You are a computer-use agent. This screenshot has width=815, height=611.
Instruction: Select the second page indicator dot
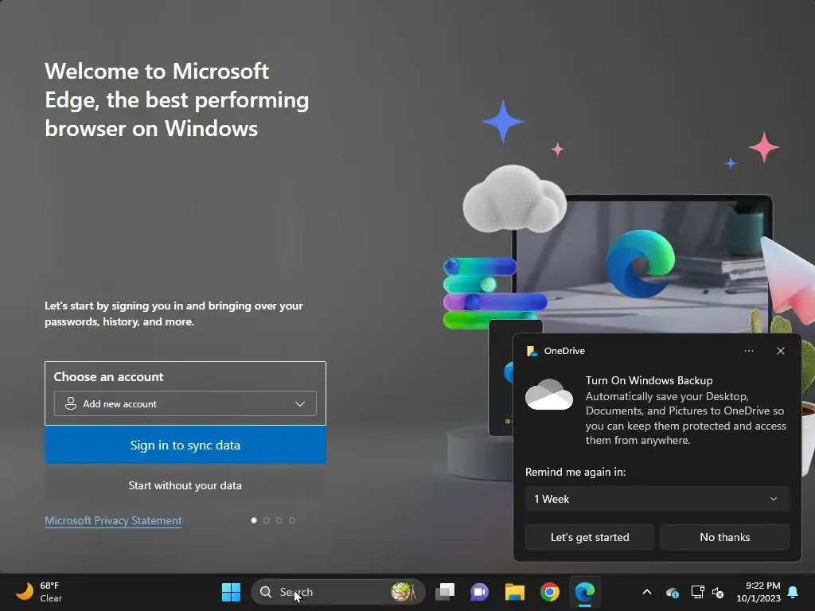(267, 520)
